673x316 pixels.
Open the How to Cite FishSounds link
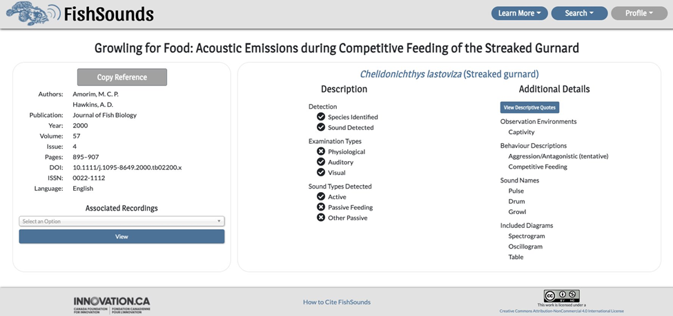click(x=337, y=302)
